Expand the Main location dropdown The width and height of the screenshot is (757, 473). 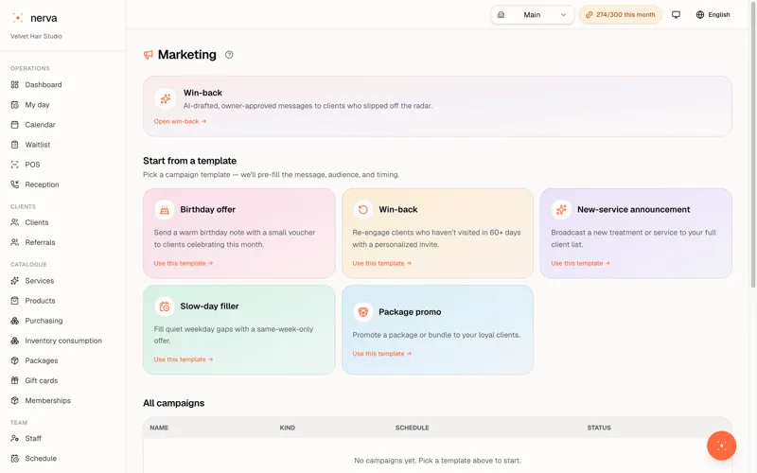pyautogui.click(x=533, y=15)
